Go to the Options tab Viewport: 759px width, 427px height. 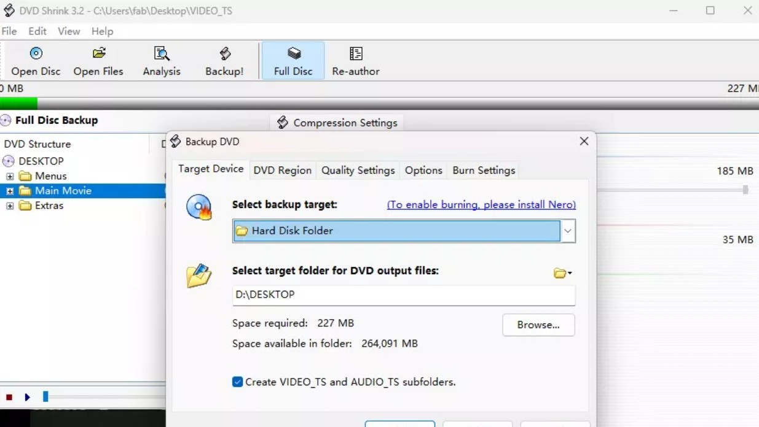pyautogui.click(x=423, y=171)
